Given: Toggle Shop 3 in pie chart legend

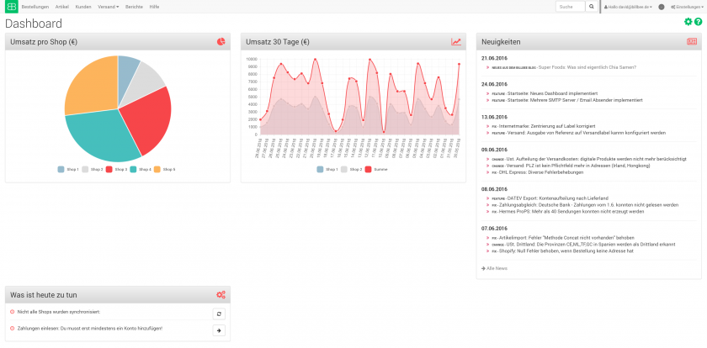Looking at the screenshot, I should (116, 169).
